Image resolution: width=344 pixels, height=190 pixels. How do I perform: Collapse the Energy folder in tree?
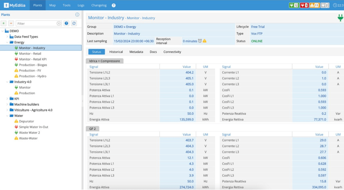tap(7, 42)
